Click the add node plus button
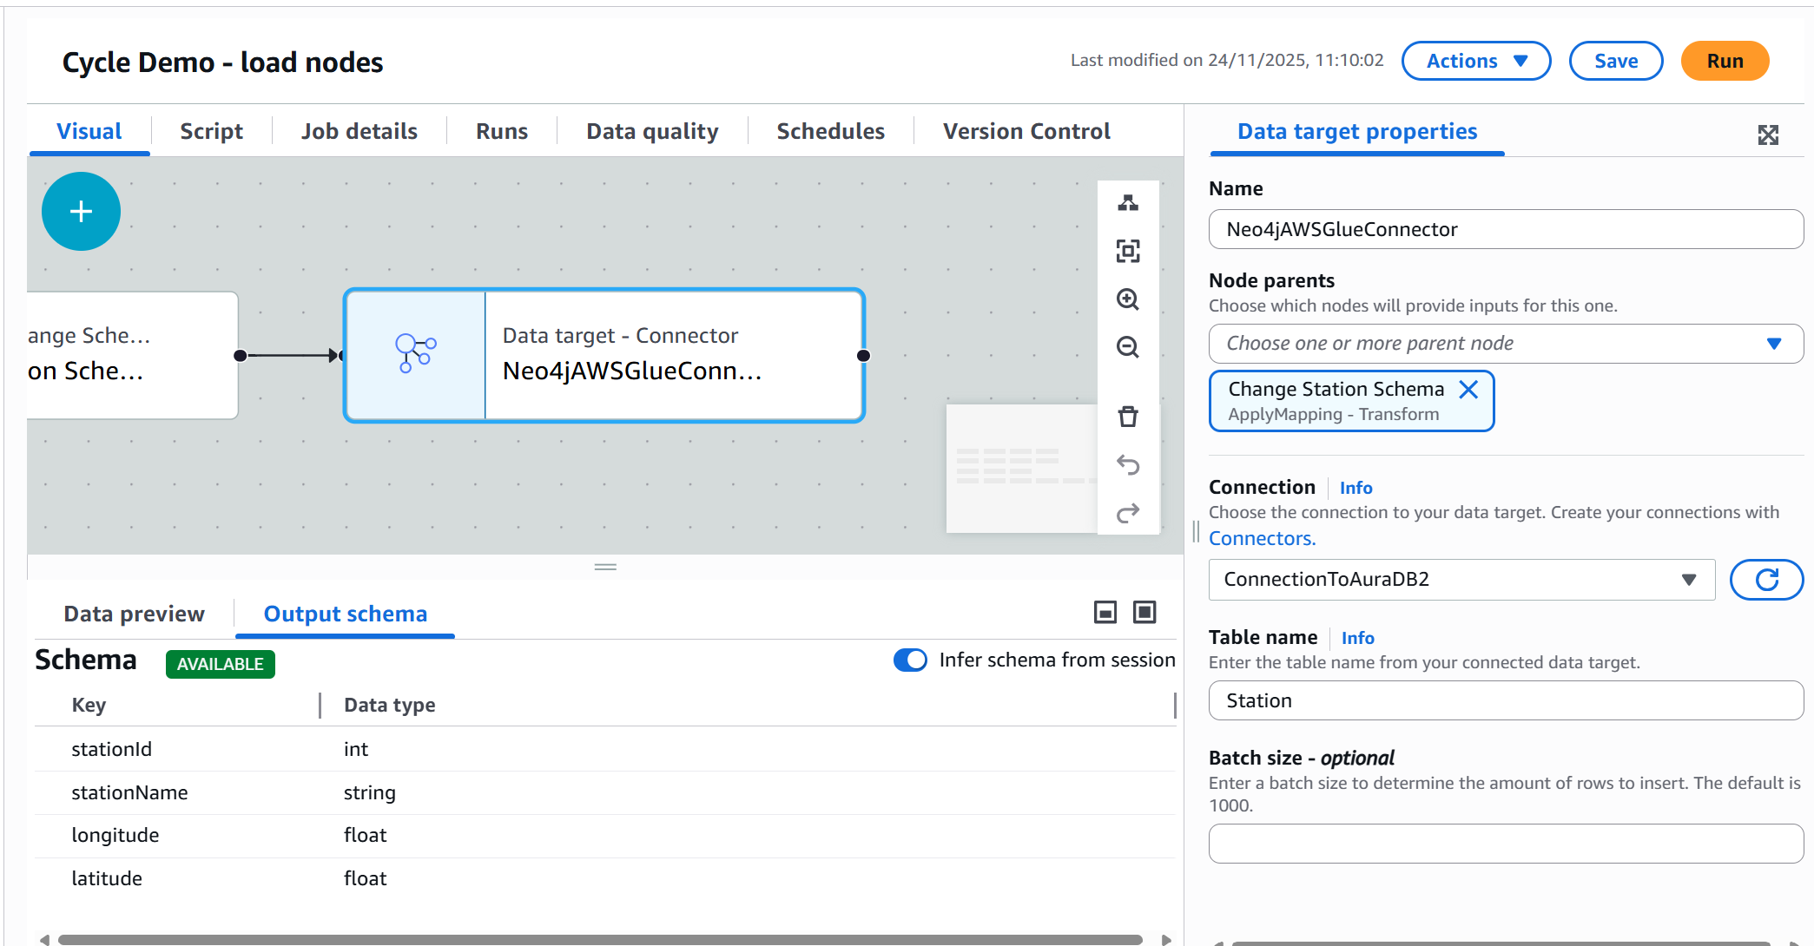This screenshot has width=1814, height=946. click(81, 211)
